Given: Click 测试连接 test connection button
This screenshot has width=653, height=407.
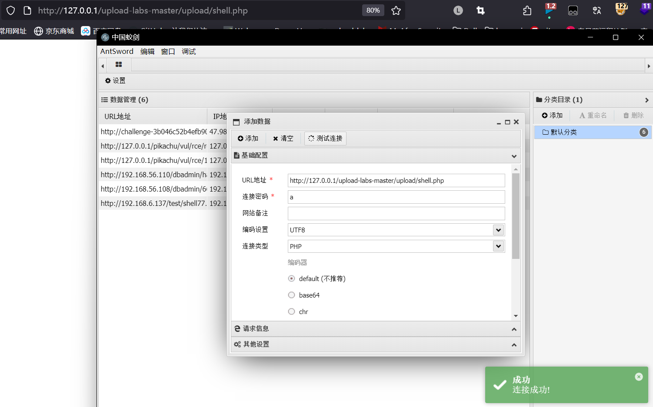Looking at the screenshot, I should click(x=325, y=139).
